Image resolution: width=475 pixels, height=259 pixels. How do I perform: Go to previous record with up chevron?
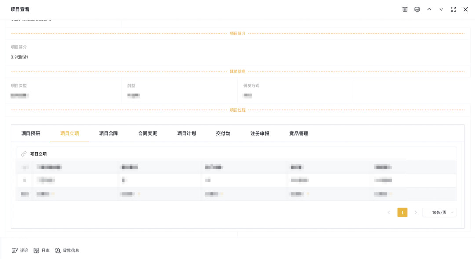[429, 9]
